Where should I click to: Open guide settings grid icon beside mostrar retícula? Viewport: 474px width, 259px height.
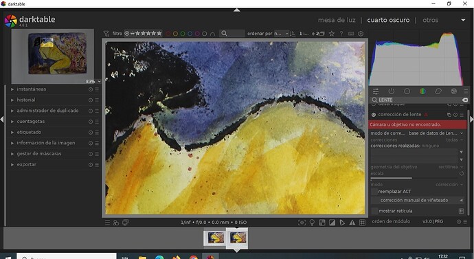(461, 211)
